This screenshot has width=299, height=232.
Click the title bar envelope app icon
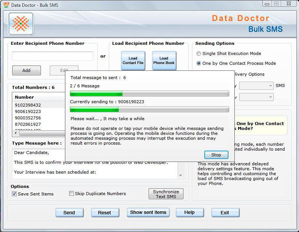(6, 5)
